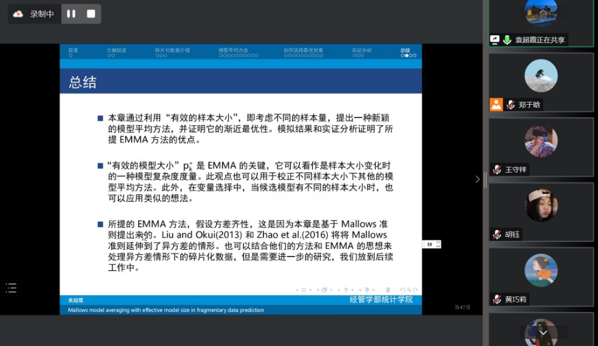Open the 实证分析 section link
Screen dimensions: 598x346
click(x=362, y=51)
